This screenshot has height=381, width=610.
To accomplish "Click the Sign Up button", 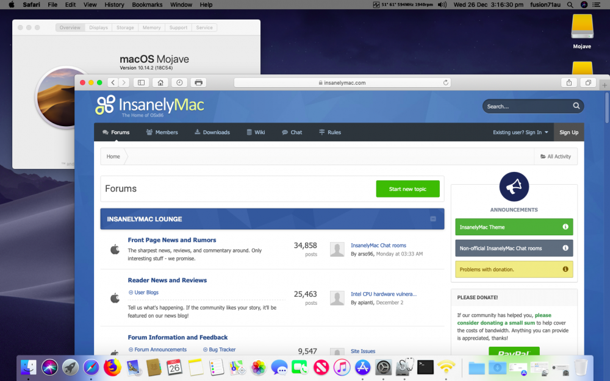I will 569,132.
